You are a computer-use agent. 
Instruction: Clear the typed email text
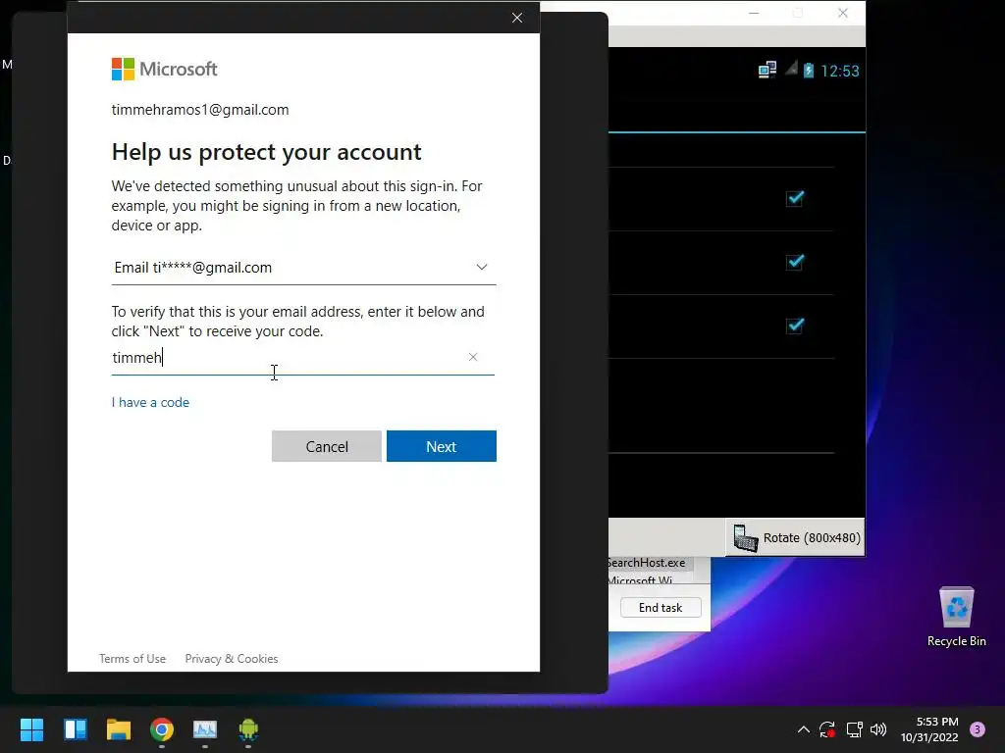[x=473, y=357]
